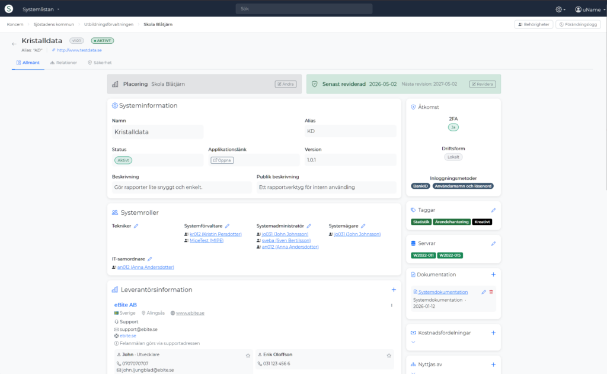Edit Taggar with pencil icon
The height and width of the screenshot is (374, 607).
coord(493,210)
